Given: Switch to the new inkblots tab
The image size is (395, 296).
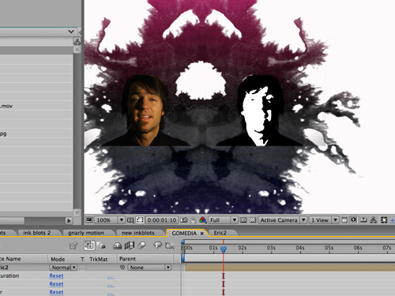Looking at the screenshot, I should click(x=138, y=233).
